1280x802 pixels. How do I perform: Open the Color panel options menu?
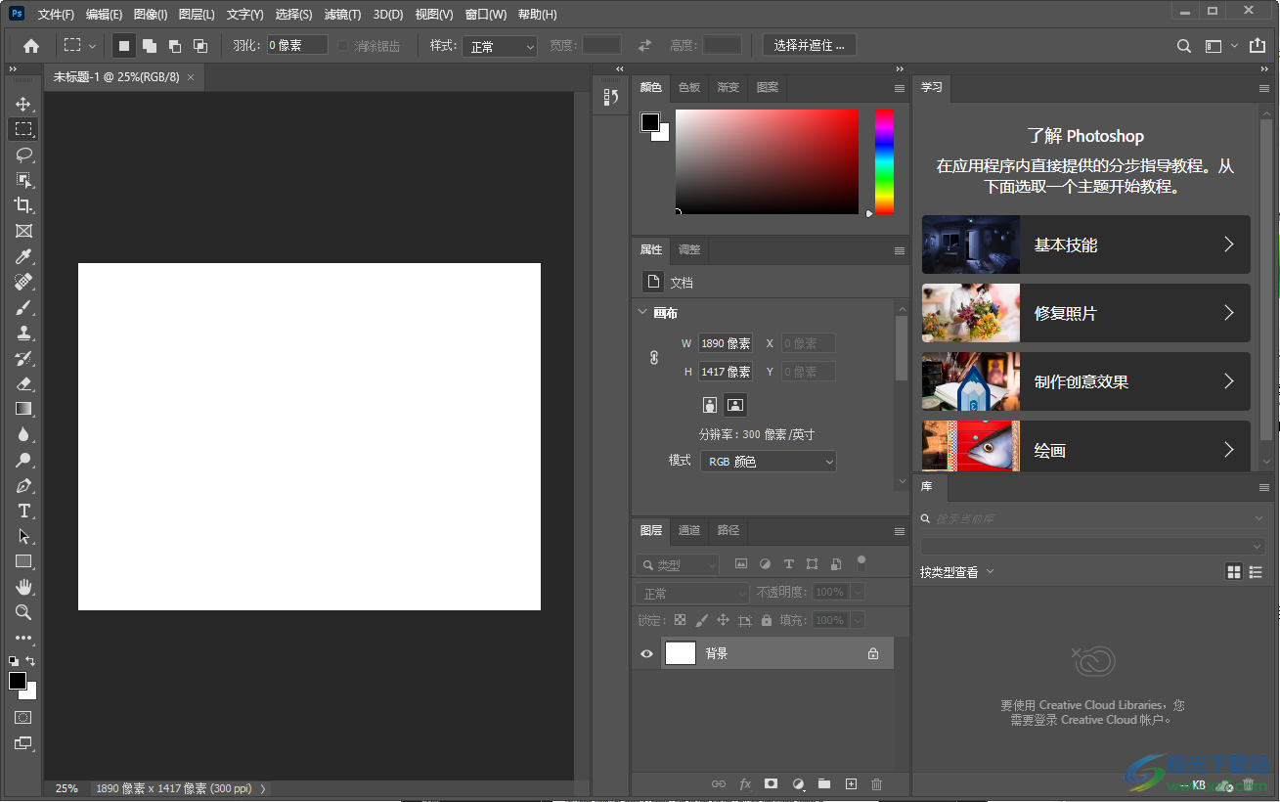900,88
